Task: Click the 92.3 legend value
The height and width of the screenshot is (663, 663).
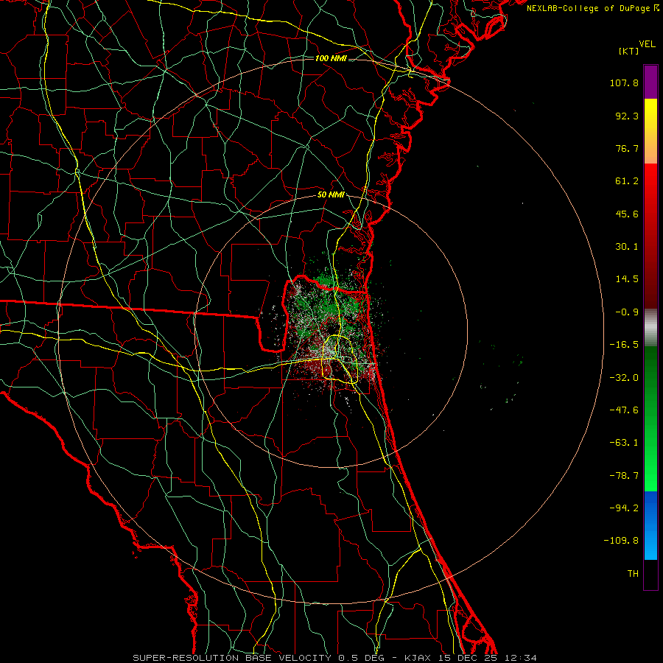Action: tap(627, 116)
